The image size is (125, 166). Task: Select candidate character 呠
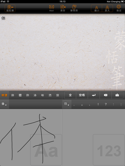pyautogui.click(x=42, y=95)
